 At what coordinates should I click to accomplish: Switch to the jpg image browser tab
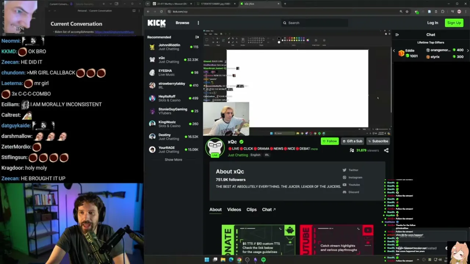[215, 4]
